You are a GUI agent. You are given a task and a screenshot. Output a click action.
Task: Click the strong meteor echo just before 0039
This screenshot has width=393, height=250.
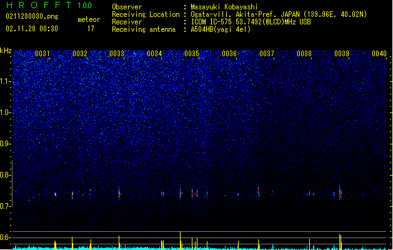[340, 192]
